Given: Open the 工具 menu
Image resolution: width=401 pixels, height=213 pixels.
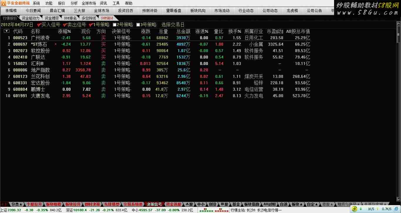Looking at the screenshot, I should 116,3.
